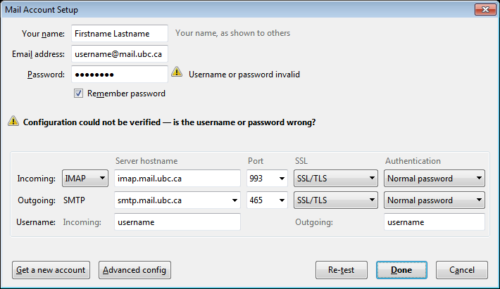Open the outgoing SSL/TLS dropdown
Image resolution: width=500 pixels, height=289 pixels.
tap(335, 200)
